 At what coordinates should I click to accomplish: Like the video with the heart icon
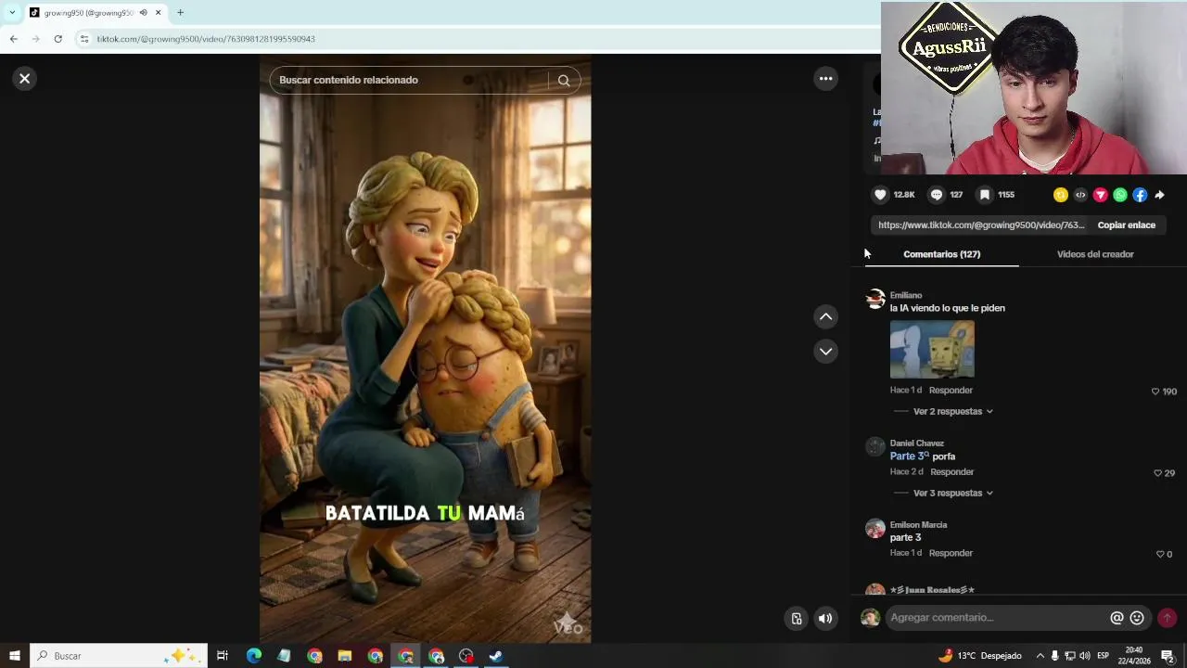point(880,195)
